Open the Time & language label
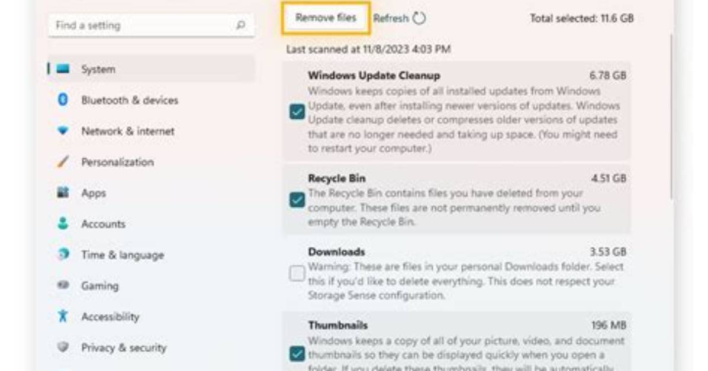Image resolution: width=708 pixels, height=371 pixels. click(x=123, y=255)
